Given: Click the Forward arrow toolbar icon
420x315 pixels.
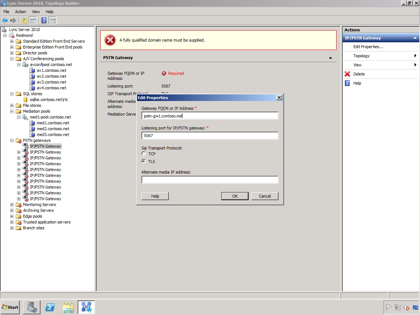Looking at the screenshot, I should tap(13, 21).
